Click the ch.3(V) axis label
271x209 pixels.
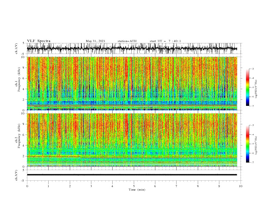[x=16, y=175]
